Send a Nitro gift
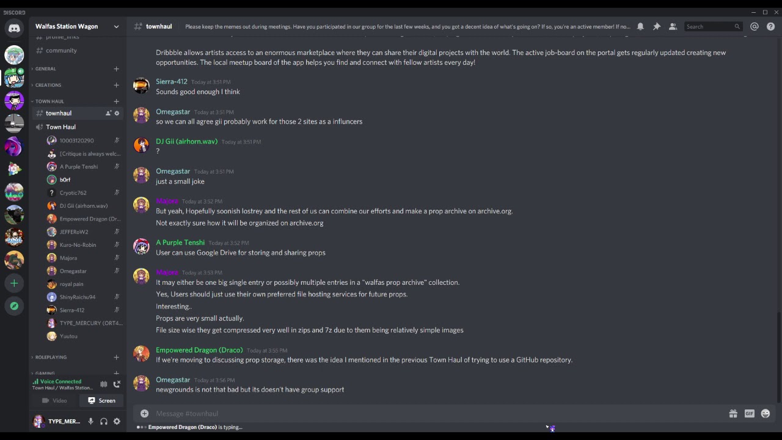Screen dimensions: 782x440 click(x=733, y=414)
